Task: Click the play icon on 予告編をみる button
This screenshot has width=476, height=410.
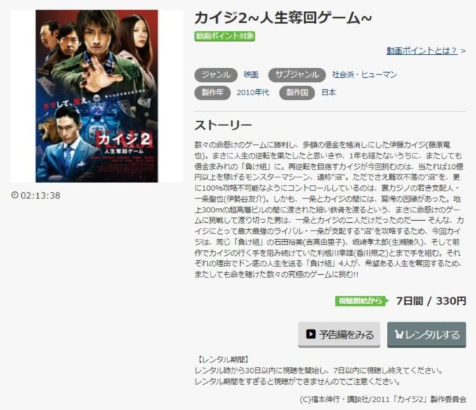Action: tap(310, 334)
